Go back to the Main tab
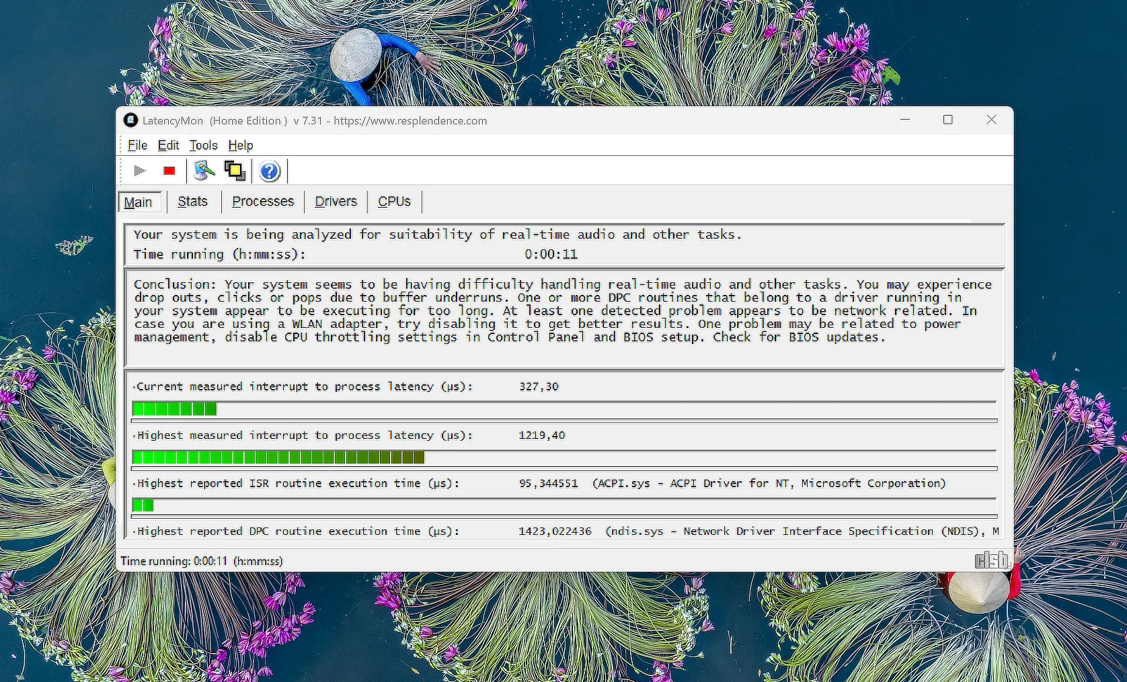Image resolution: width=1127 pixels, height=682 pixels. 139,202
